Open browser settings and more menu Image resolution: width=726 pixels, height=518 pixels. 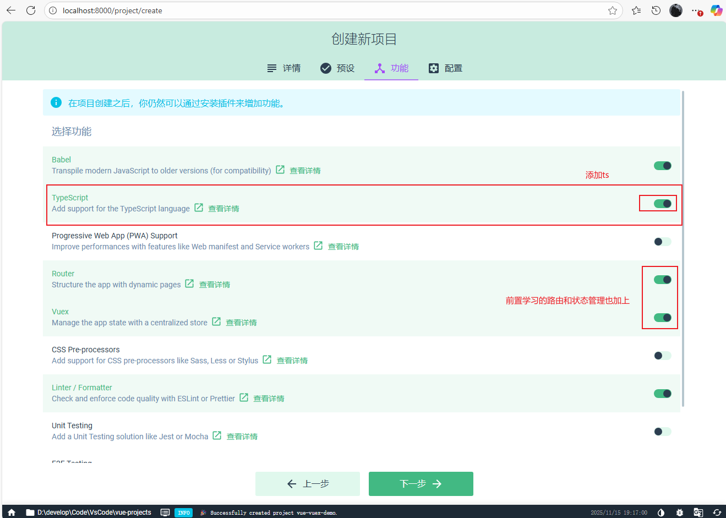click(696, 10)
